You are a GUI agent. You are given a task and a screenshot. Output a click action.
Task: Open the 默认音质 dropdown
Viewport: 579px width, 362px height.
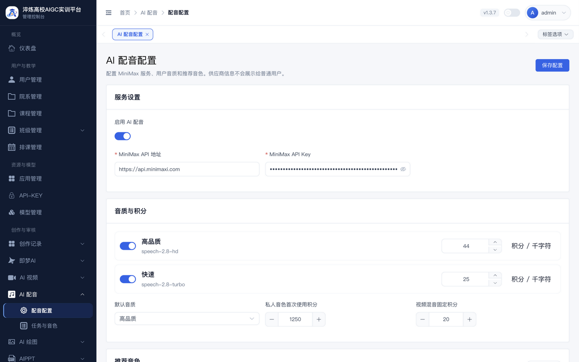[187, 319]
